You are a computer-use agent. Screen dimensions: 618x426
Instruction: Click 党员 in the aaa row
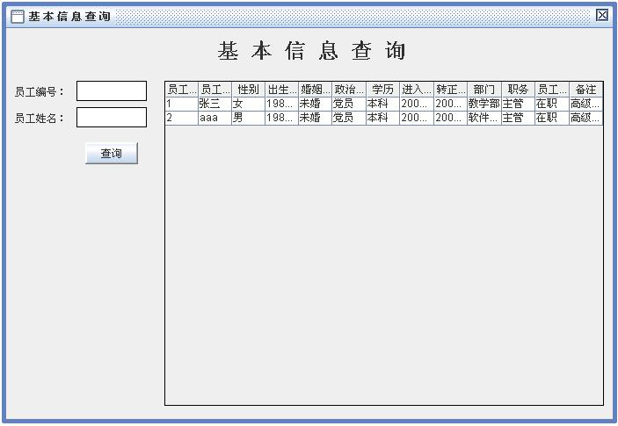click(349, 118)
